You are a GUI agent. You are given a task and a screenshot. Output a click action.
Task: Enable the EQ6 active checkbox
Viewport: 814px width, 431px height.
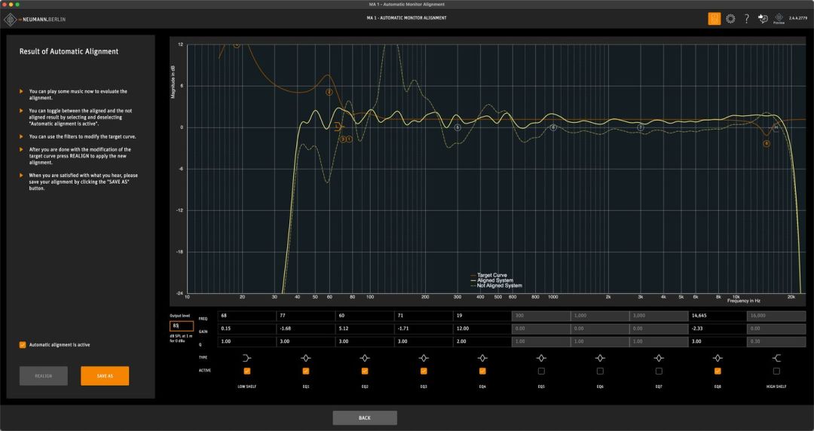600,371
